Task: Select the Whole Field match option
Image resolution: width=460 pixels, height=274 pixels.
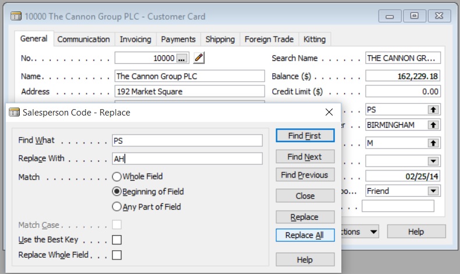Action: point(117,176)
